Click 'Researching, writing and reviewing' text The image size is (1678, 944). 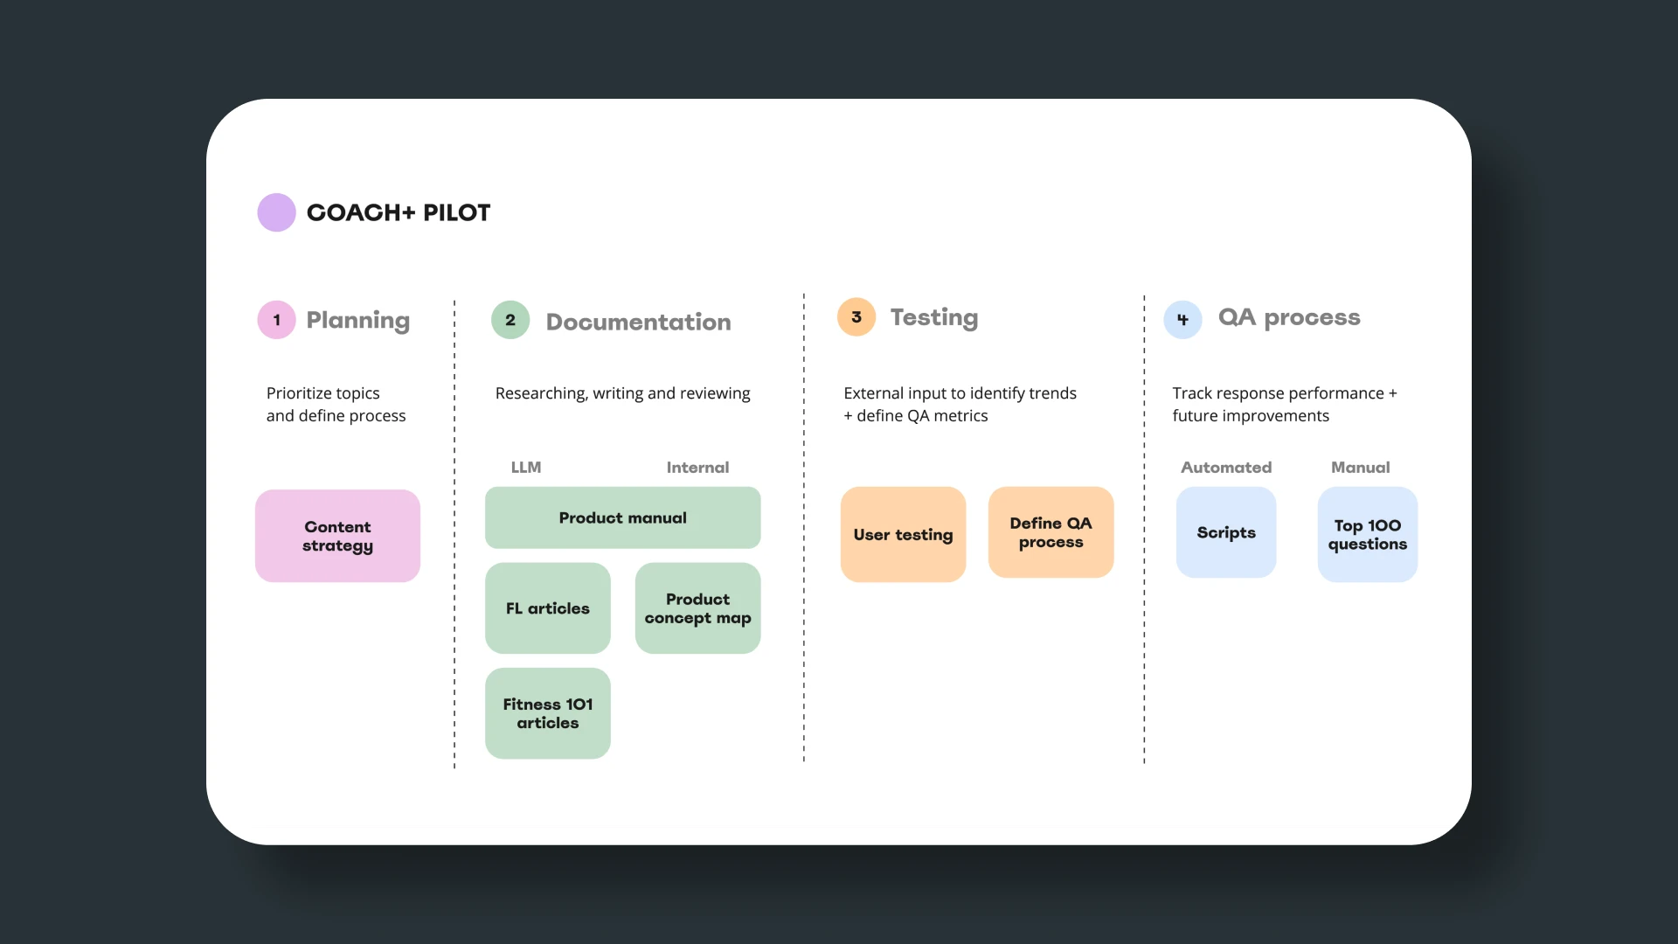(623, 393)
